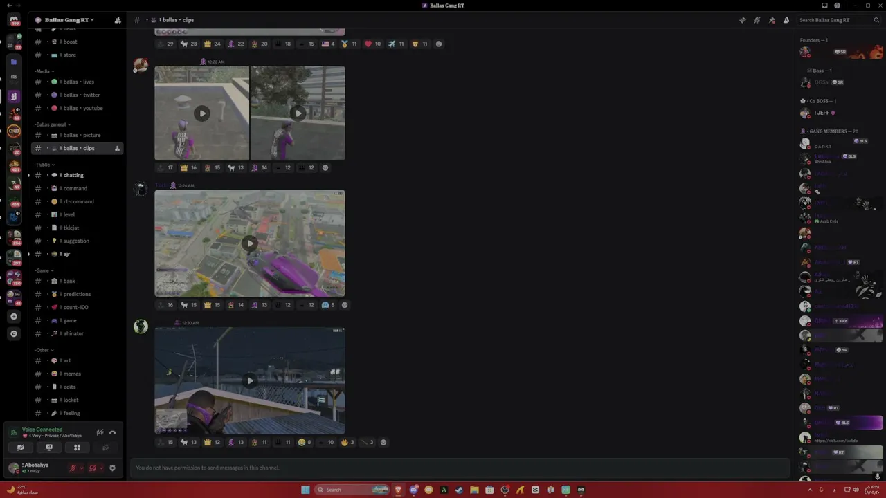The height and width of the screenshot is (498, 886).
Task: Open the chatting channel
Action: [78, 175]
